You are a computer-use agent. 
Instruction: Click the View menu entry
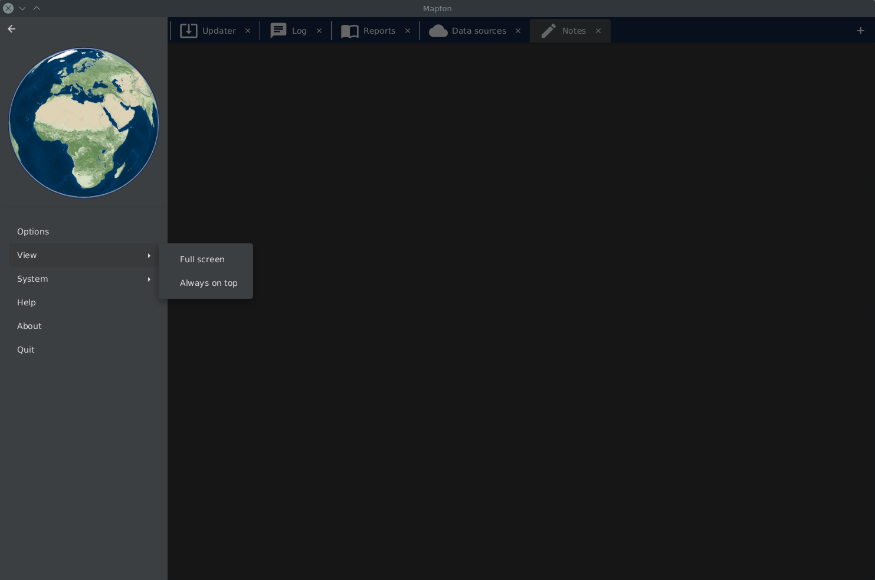tap(84, 255)
